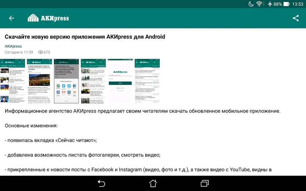The height and width of the screenshot is (191, 306).
Task: Open the third screenshot with the share dialog
Action: click(67, 81)
